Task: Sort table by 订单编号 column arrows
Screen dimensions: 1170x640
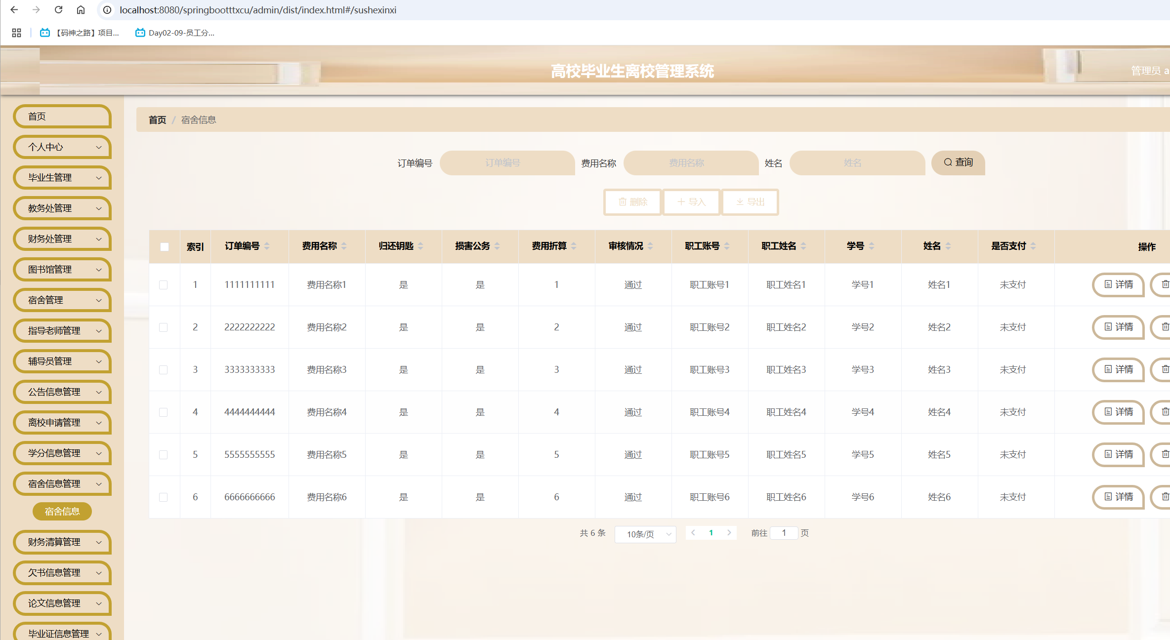Action: (267, 246)
